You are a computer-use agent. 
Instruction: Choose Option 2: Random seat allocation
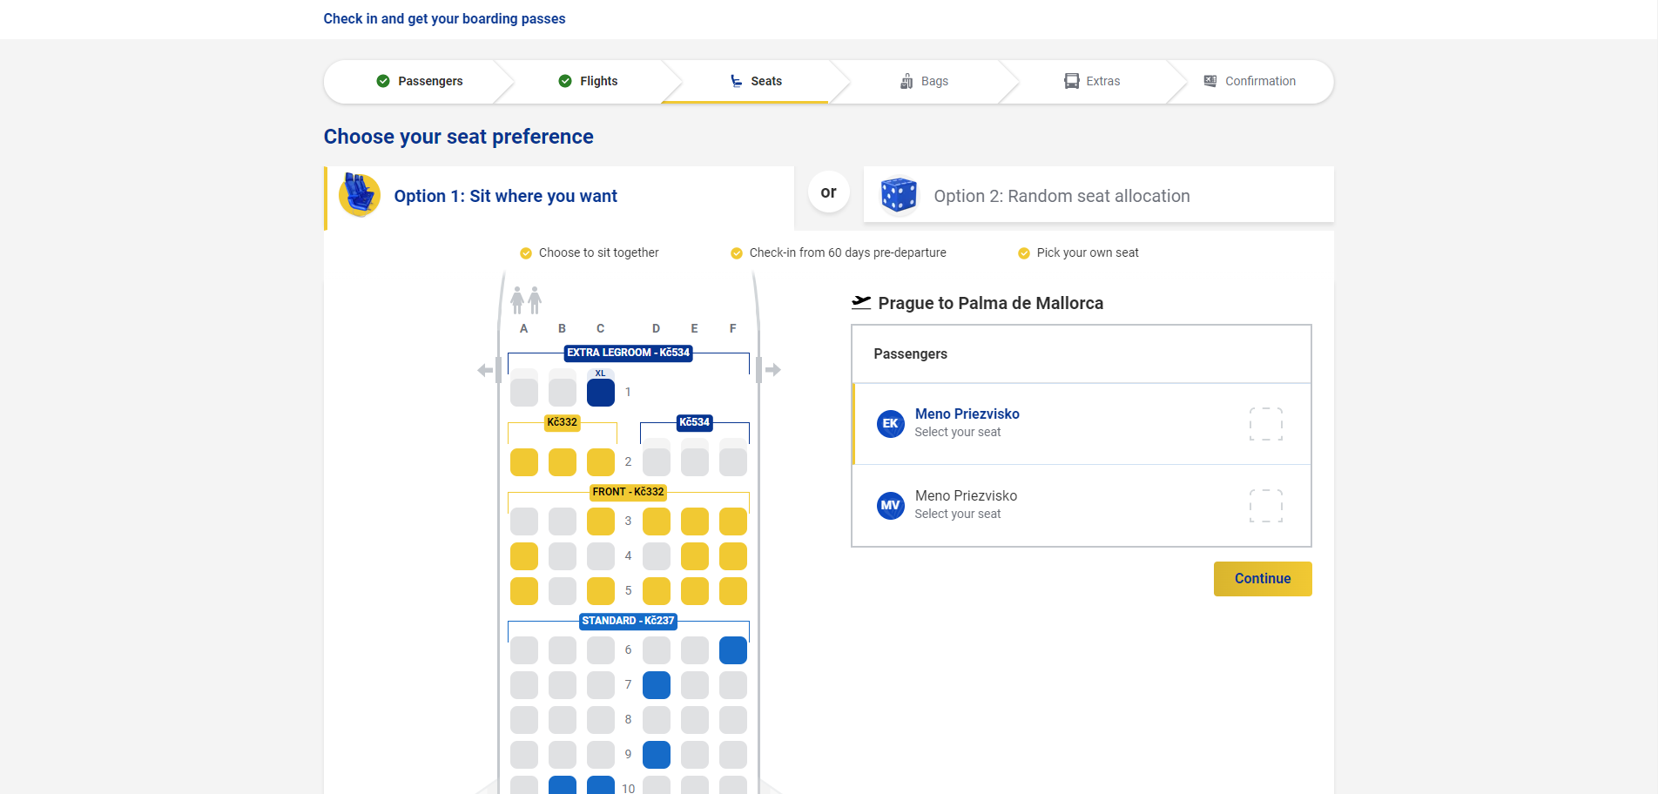(1061, 196)
